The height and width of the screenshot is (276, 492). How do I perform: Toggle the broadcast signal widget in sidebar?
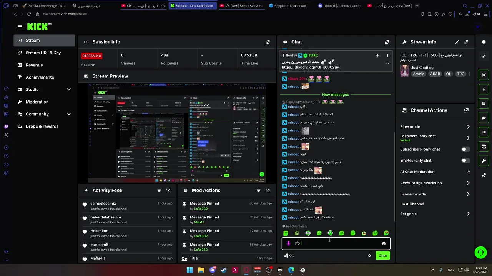pos(484,132)
